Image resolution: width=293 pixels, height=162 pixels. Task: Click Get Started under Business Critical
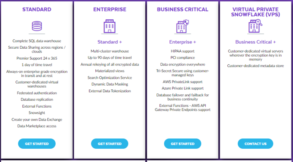(x=183, y=144)
